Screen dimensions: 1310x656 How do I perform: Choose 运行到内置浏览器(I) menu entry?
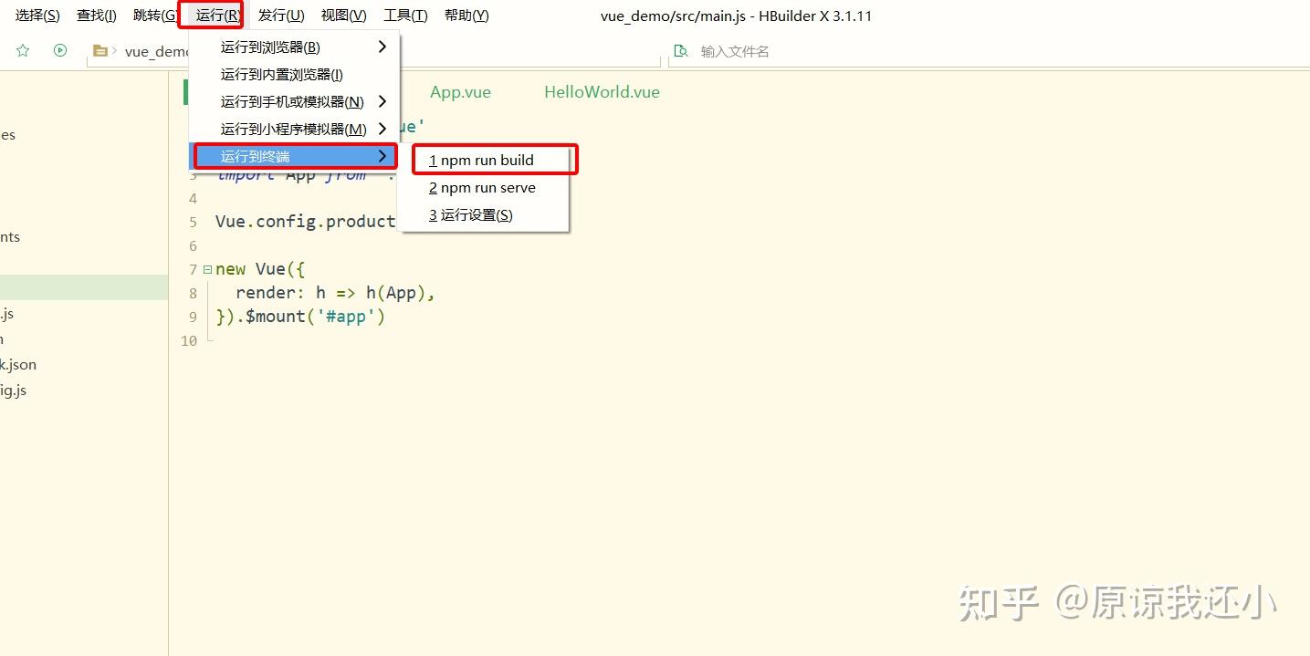(x=294, y=75)
